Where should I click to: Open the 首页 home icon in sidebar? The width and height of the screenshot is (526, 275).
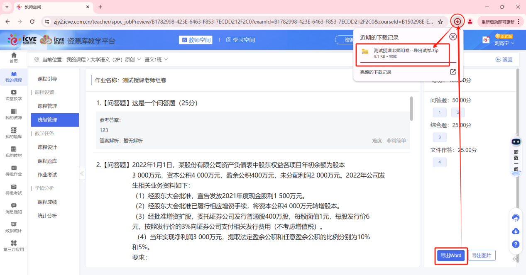(14, 57)
